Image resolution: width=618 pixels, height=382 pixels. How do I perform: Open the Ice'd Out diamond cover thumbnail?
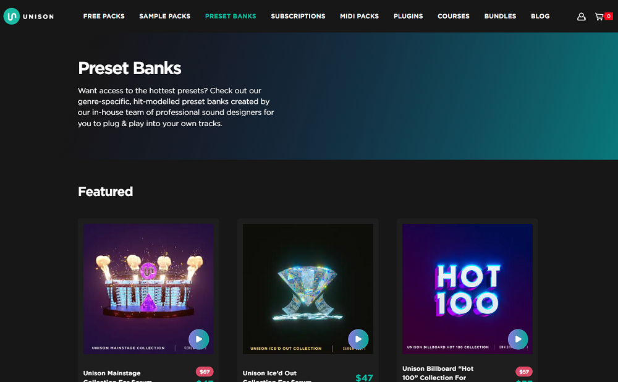pyautogui.click(x=308, y=289)
